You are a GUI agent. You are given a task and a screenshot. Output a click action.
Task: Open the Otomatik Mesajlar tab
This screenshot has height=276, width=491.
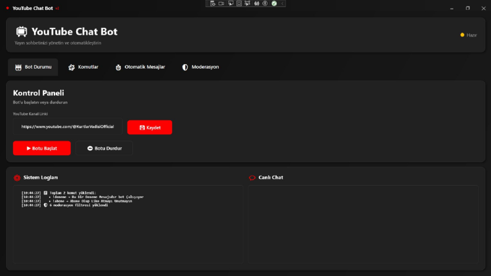coord(140,67)
